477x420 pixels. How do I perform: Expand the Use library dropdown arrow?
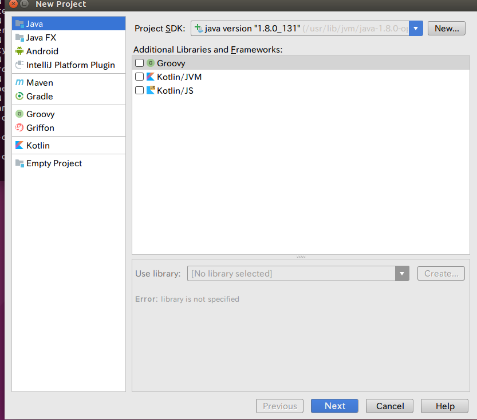click(x=402, y=273)
